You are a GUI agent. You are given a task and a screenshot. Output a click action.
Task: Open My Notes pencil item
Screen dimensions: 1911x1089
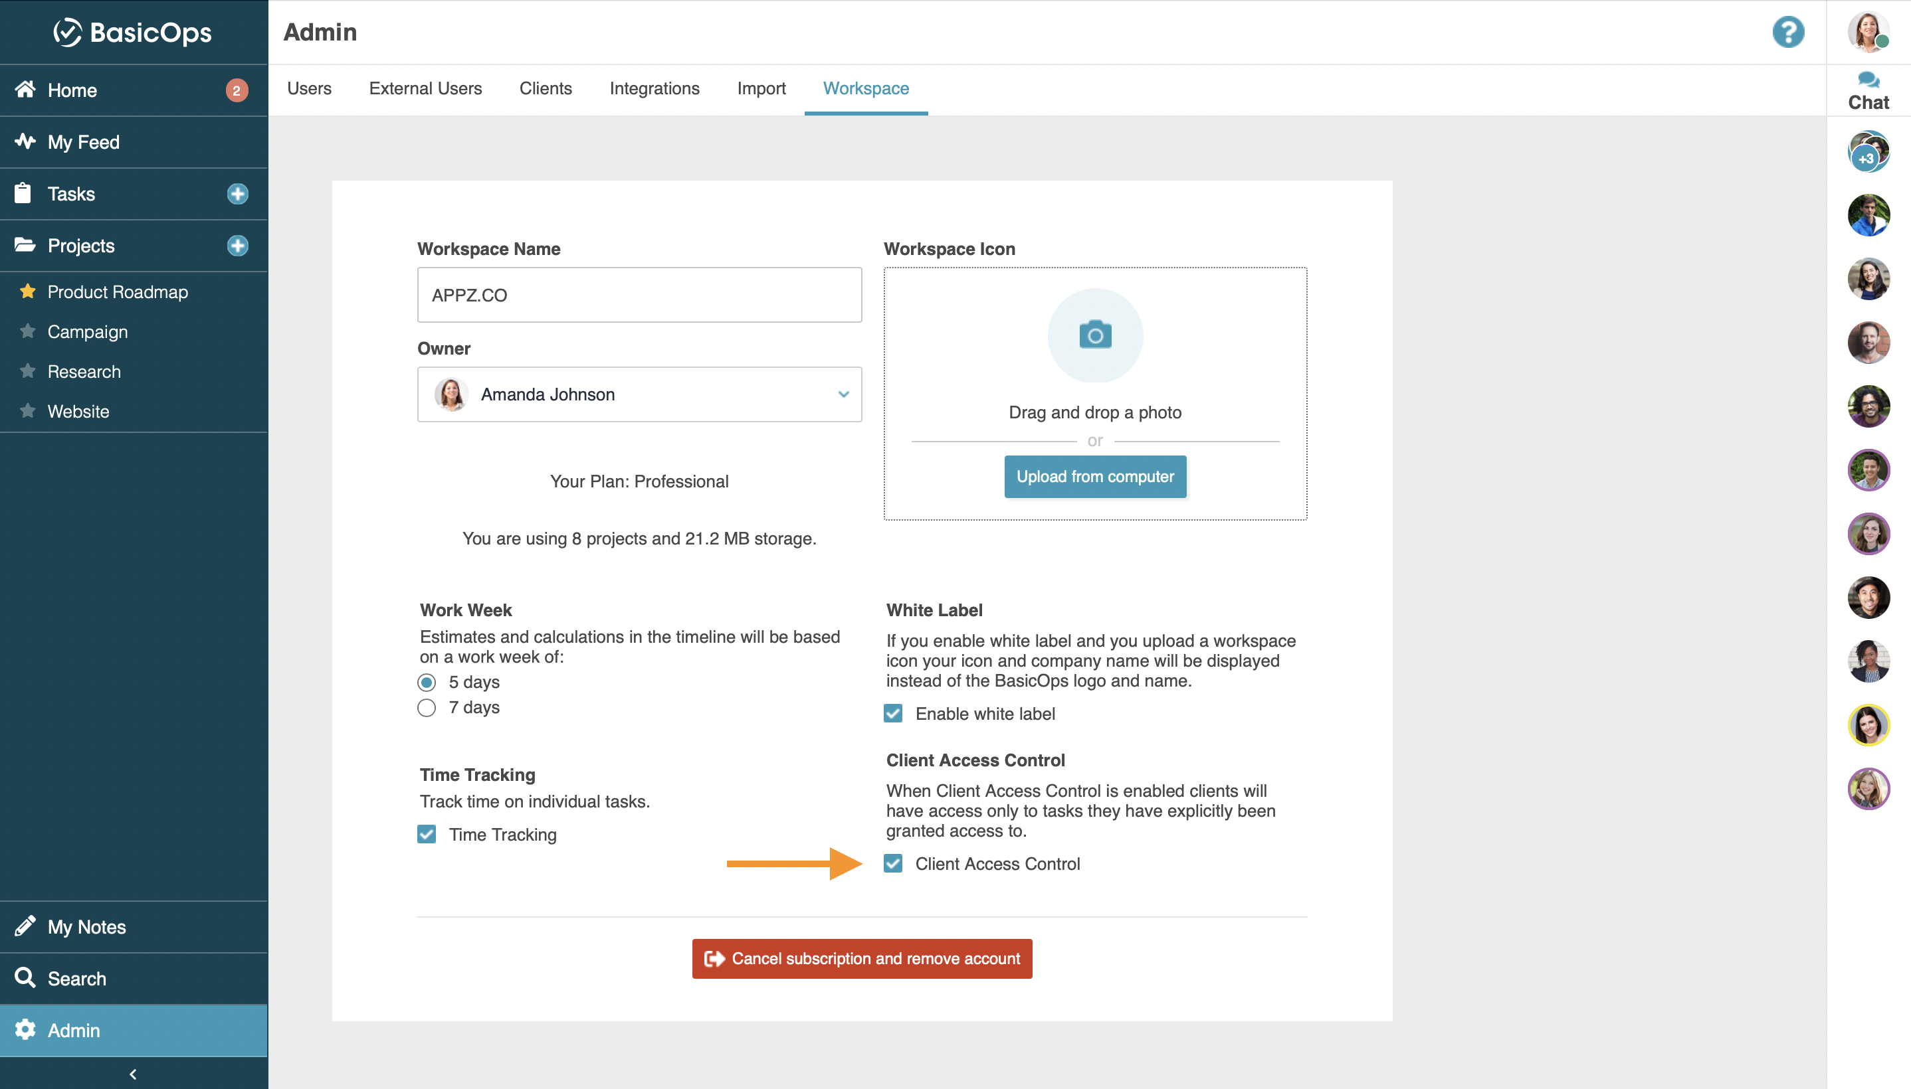tap(134, 927)
